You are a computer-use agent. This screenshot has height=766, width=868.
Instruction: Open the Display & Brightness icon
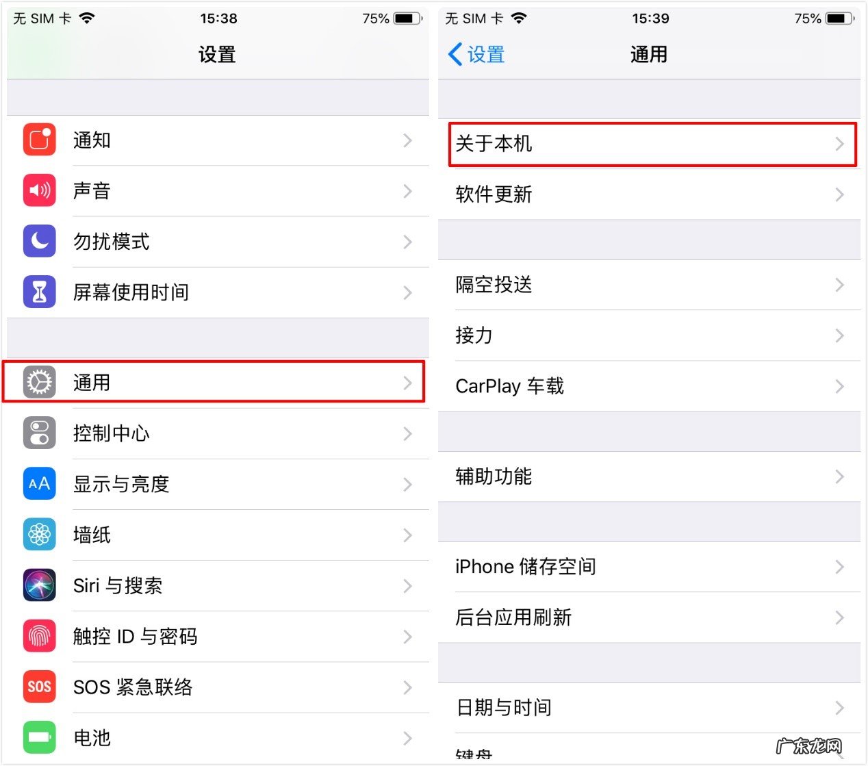tap(39, 484)
